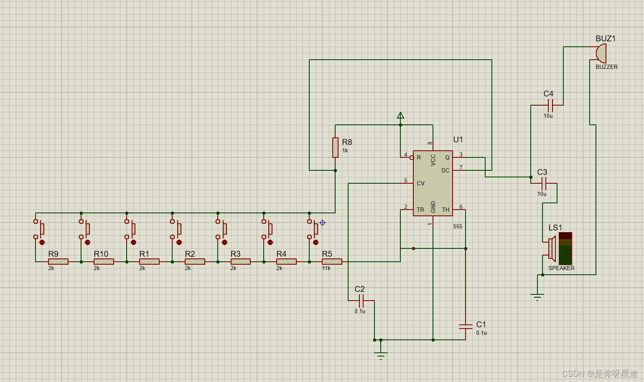Select the R4 resistor symbol
This screenshot has width=644, height=382.
286,262
